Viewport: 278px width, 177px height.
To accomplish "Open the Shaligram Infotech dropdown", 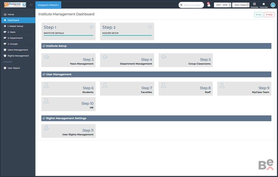I will tap(48, 5).
